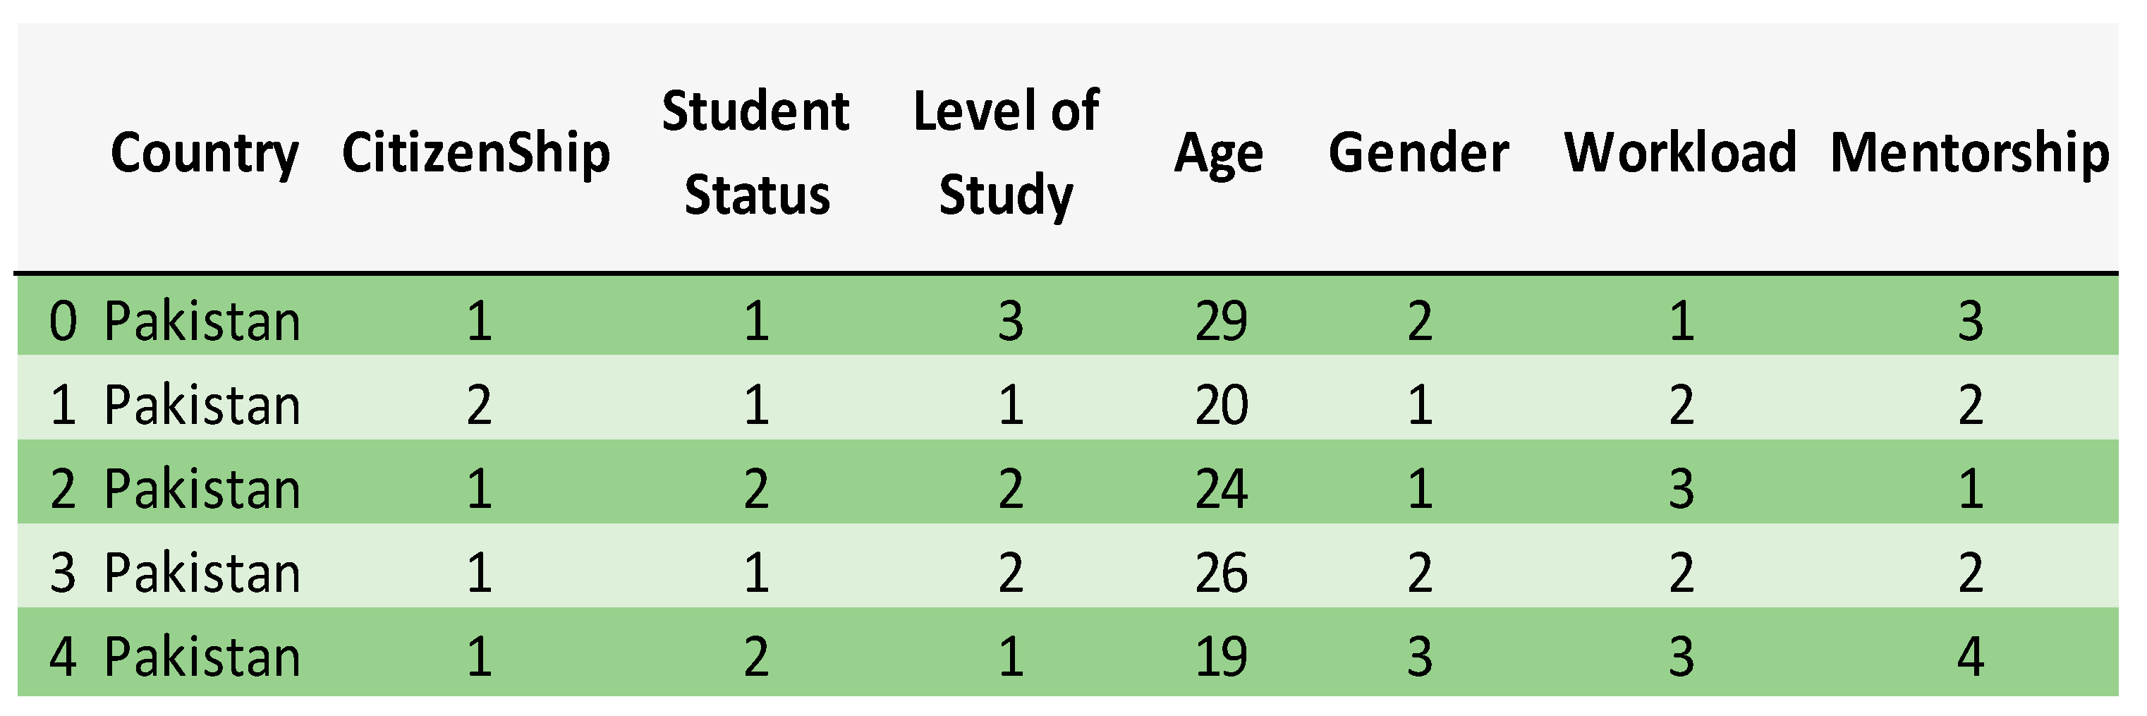The height and width of the screenshot is (716, 2147).
Task: Select row index 4
Action: click(63, 656)
